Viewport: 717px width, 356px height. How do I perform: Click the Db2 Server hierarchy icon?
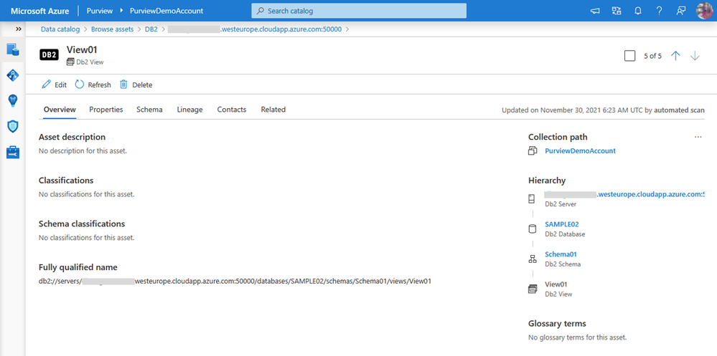coord(532,199)
